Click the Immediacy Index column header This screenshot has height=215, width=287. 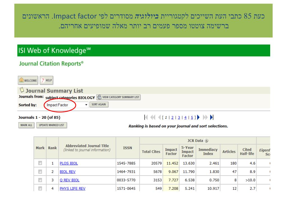point(208,151)
